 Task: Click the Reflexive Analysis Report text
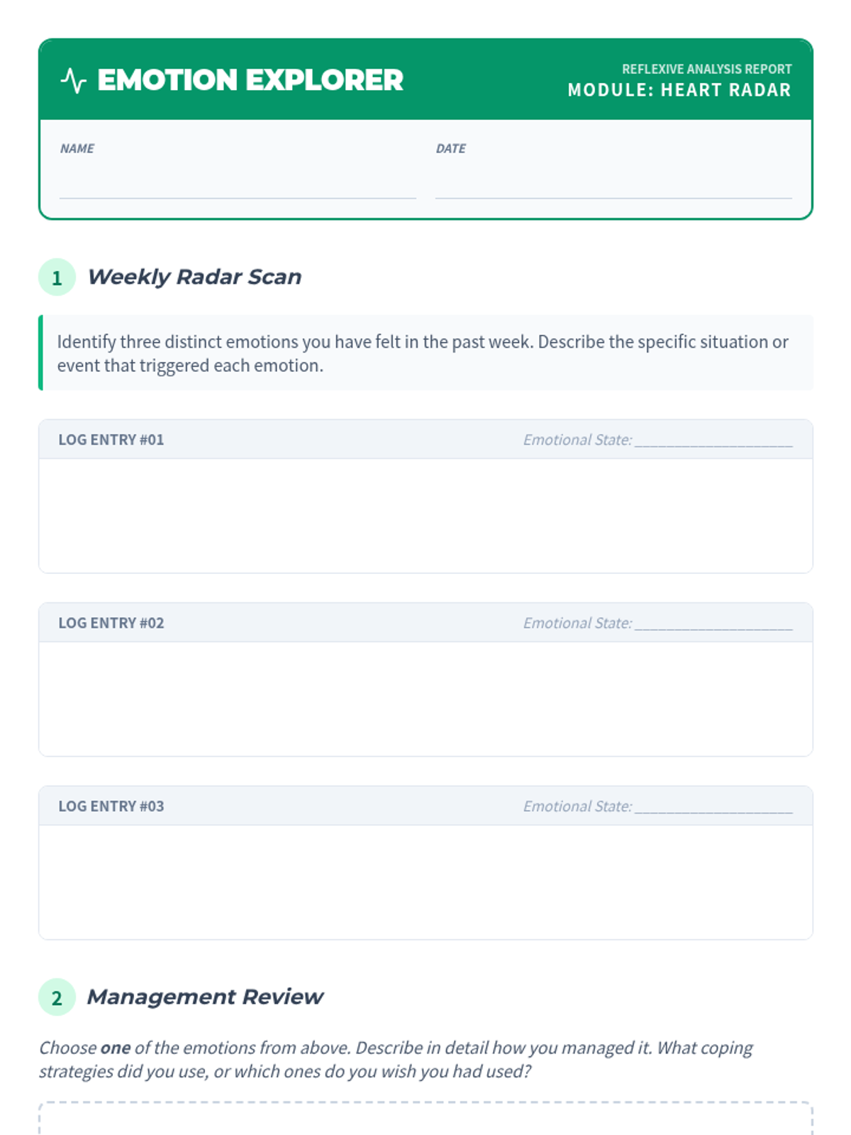pyautogui.click(x=706, y=69)
